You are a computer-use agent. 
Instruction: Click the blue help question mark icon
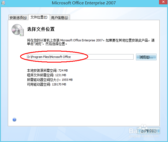[14, 120]
